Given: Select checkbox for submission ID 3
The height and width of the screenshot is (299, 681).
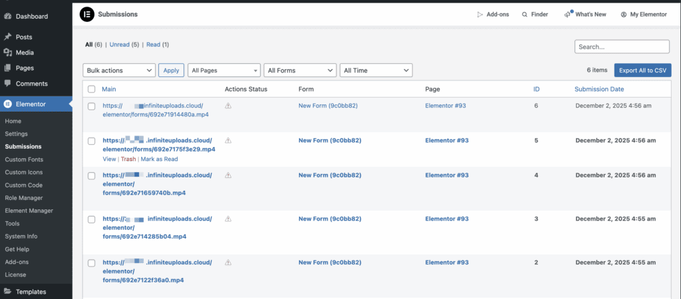Looking at the screenshot, I should [x=92, y=219].
